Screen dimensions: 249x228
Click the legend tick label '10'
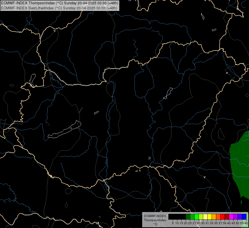[x=177, y=223]
